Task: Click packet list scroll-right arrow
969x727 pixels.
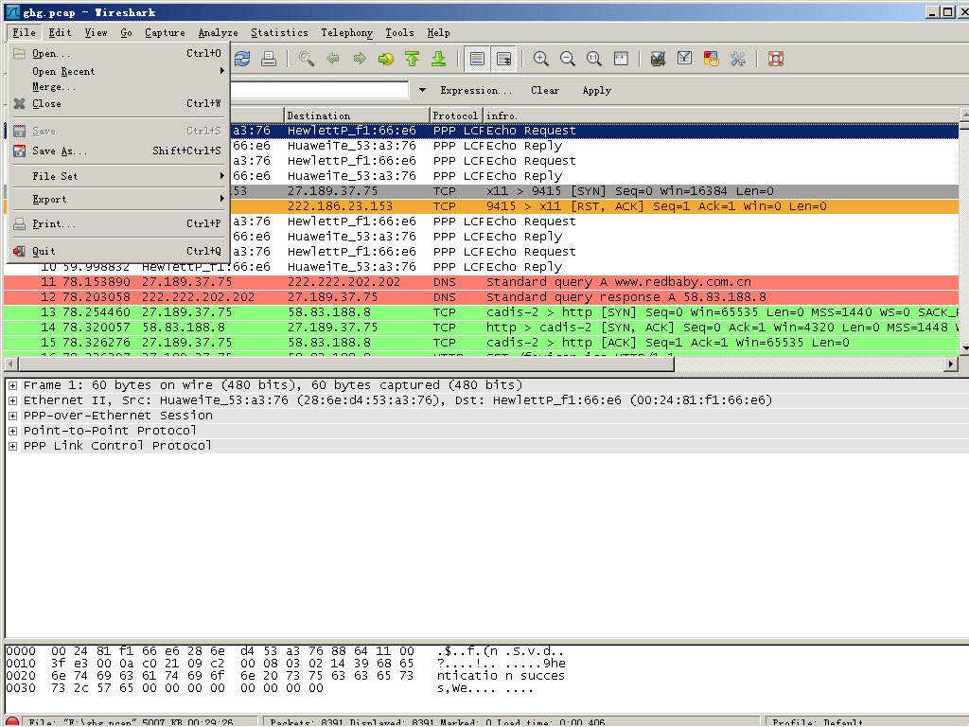Action: click(x=951, y=364)
